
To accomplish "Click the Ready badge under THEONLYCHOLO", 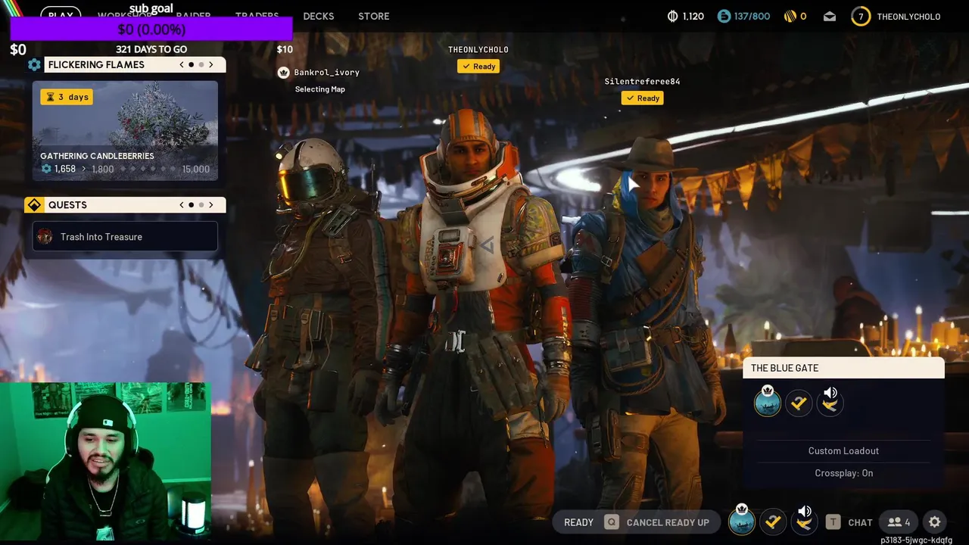I will [x=478, y=67].
